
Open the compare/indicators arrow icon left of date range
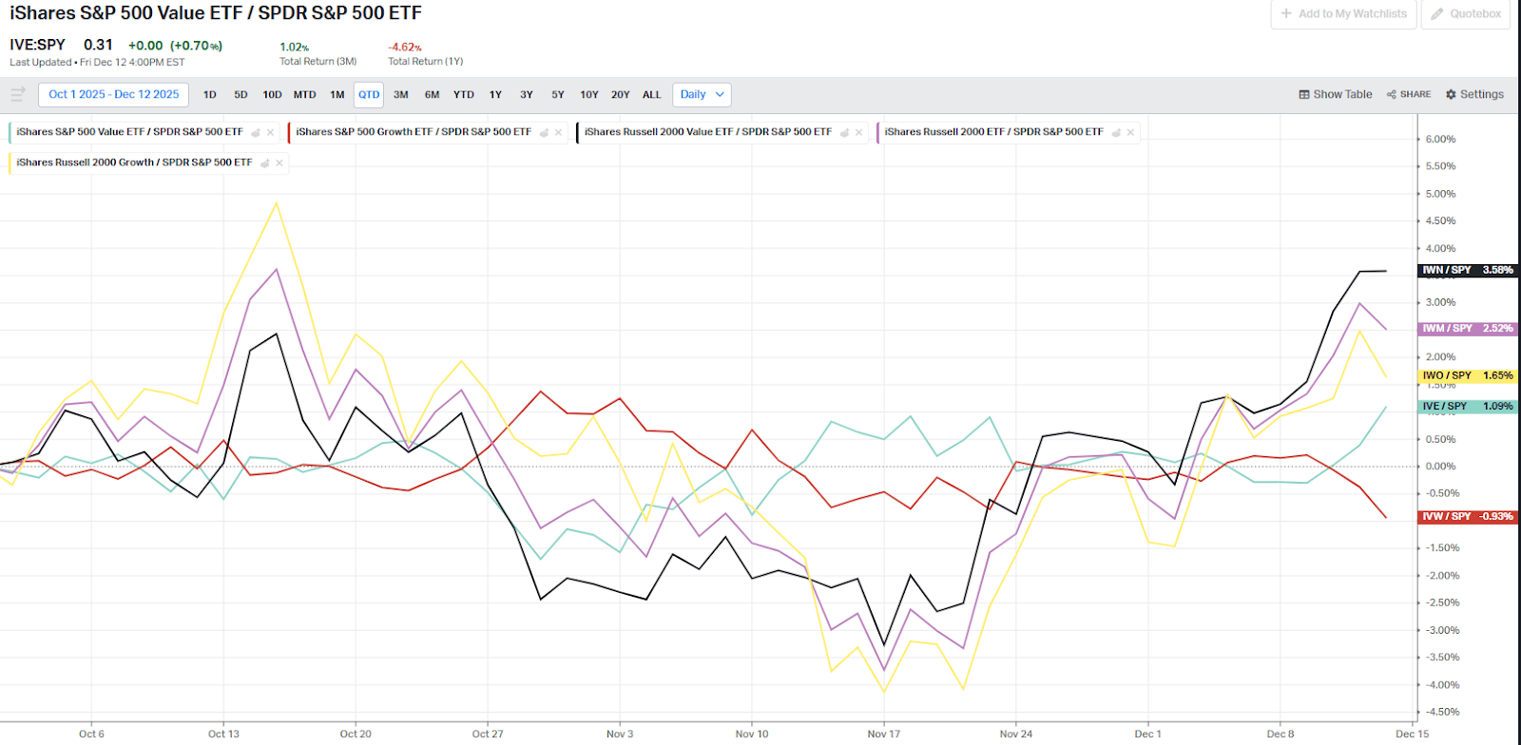click(18, 94)
